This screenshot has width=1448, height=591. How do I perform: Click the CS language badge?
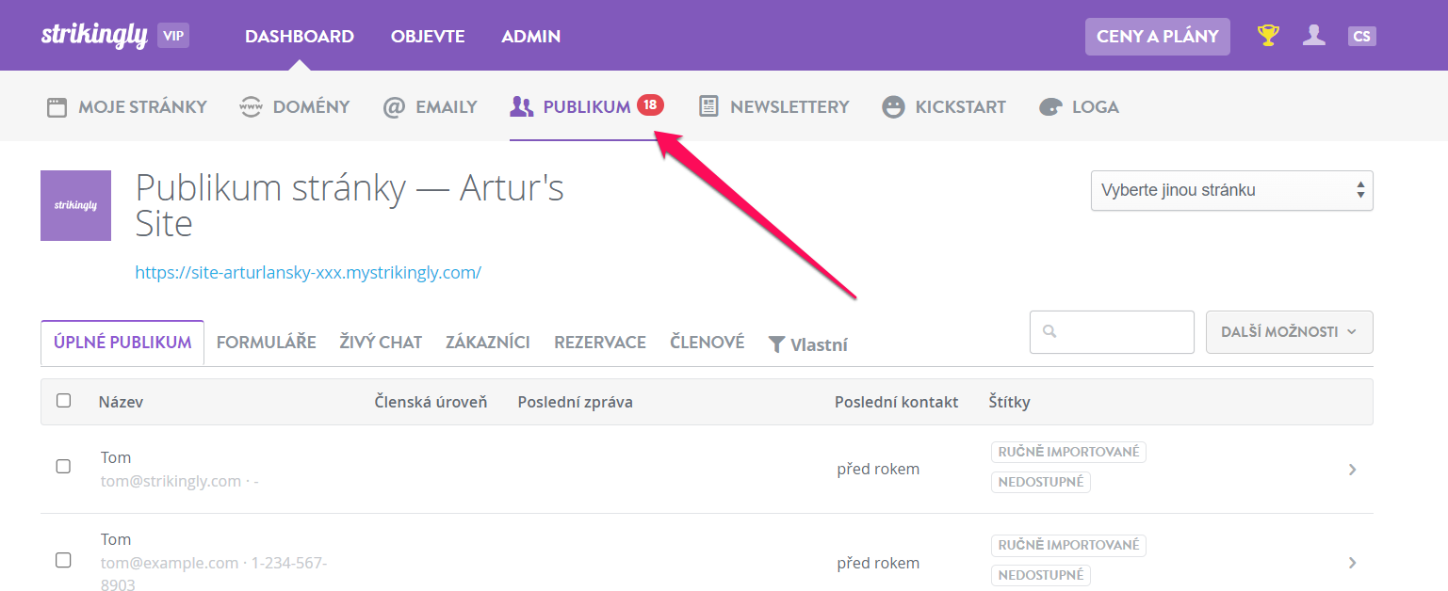[x=1361, y=37]
